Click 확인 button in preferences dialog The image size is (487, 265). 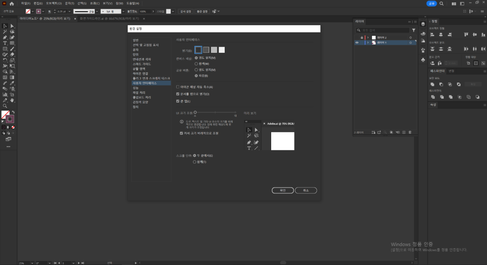283,190
